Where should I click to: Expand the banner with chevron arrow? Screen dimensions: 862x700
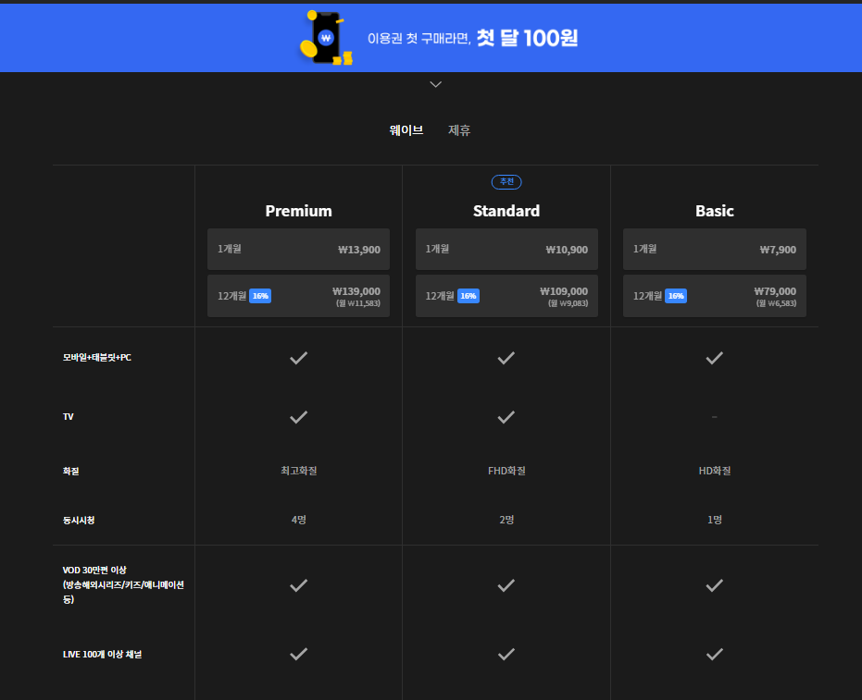(x=435, y=84)
